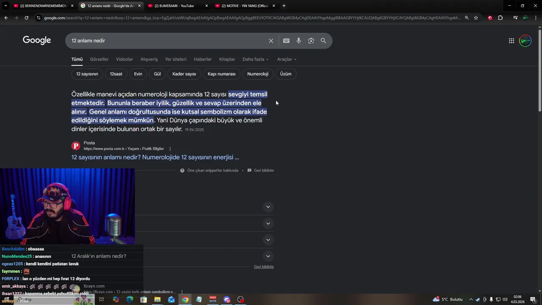Screen dimensions: 542x305
Task: Click the 12saat suggestion chip
Action: pos(116,74)
